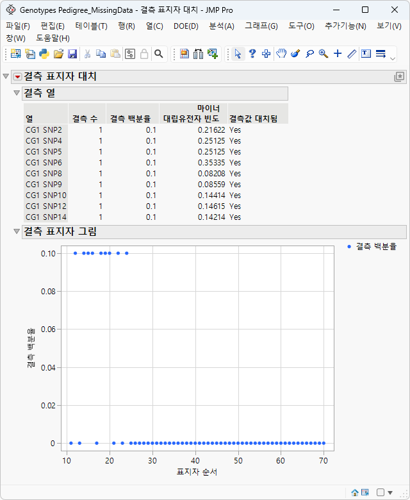Viewport: 410px width, 500px height.
Task: Click the add graph icon with green plus
Action: point(213,54)
